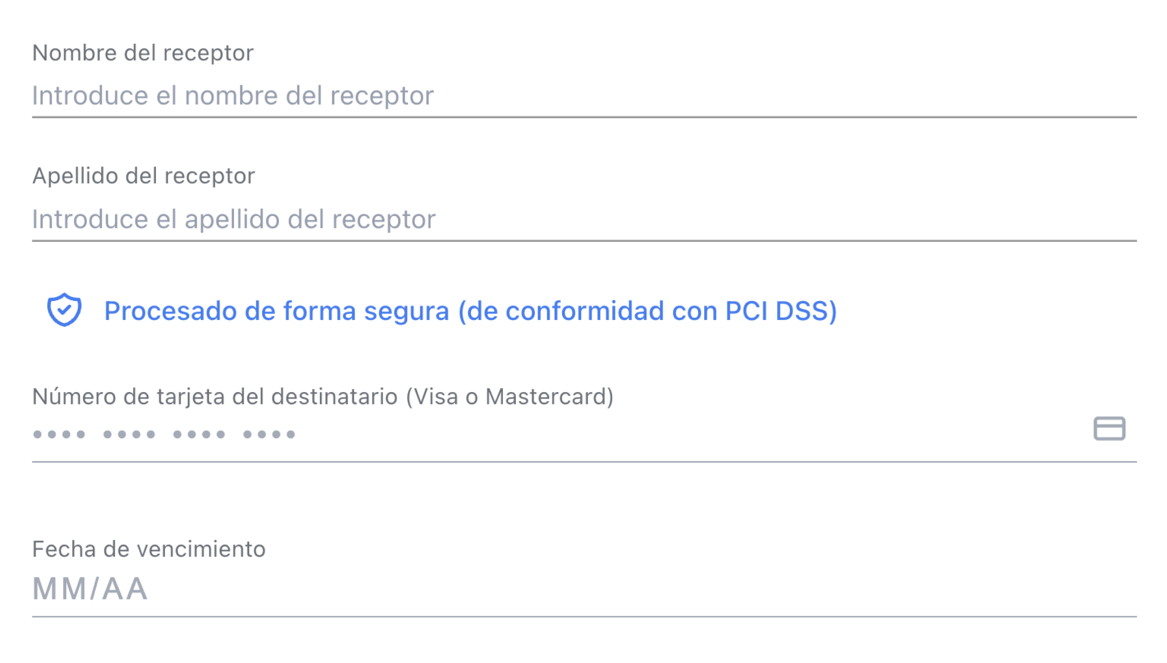The width and height of the screenshot is (1167, 663).
Task: Click the 'Procesado de forma segura' notice
Action: (x=442, y=311)
